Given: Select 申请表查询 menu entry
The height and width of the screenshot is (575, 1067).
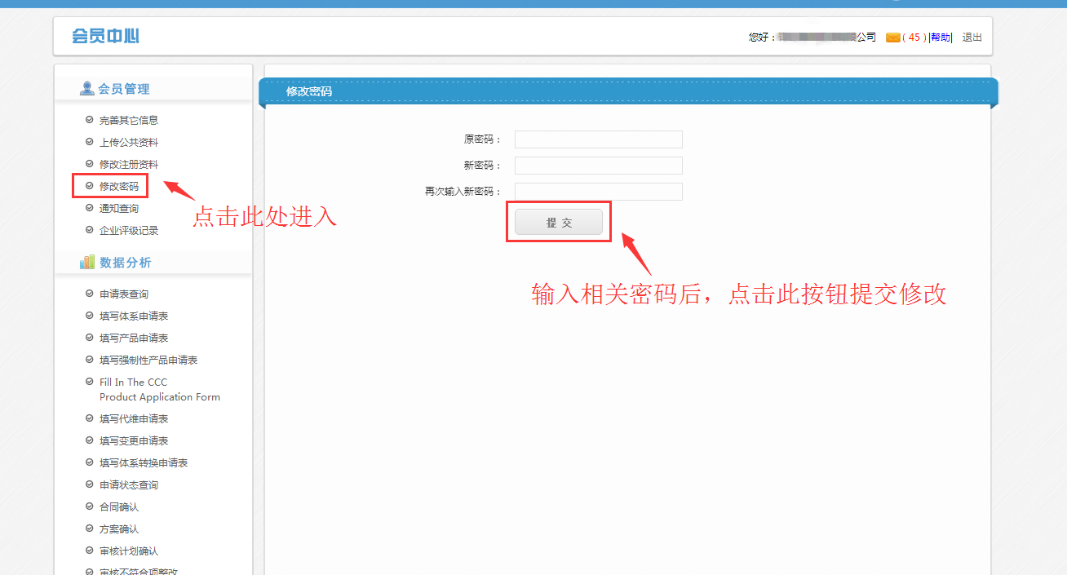Looking at the screenshot, I should pos(124,294).
